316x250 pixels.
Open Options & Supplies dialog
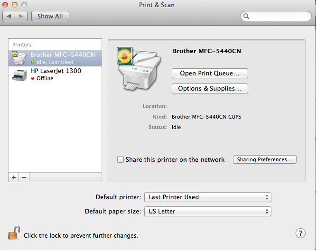click(210, 88)
